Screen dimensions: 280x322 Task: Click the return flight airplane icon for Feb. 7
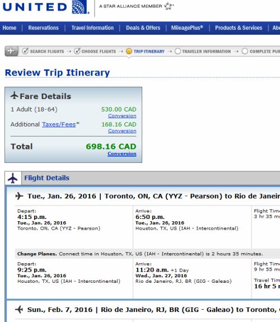(x=19, y=309)
